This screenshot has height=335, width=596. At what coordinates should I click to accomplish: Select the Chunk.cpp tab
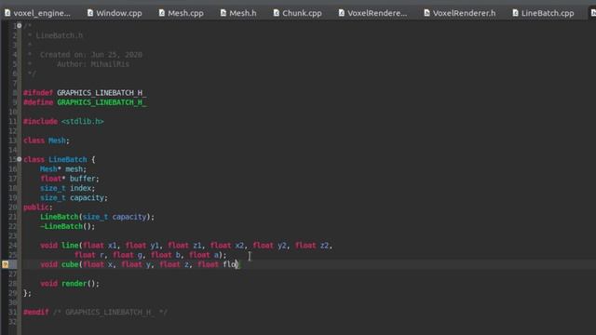(297, 13)
